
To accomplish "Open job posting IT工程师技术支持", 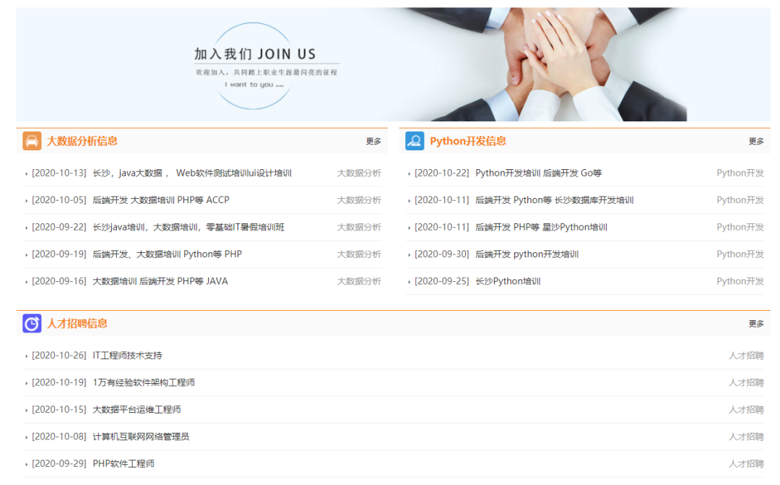I will tap(127, 356).
